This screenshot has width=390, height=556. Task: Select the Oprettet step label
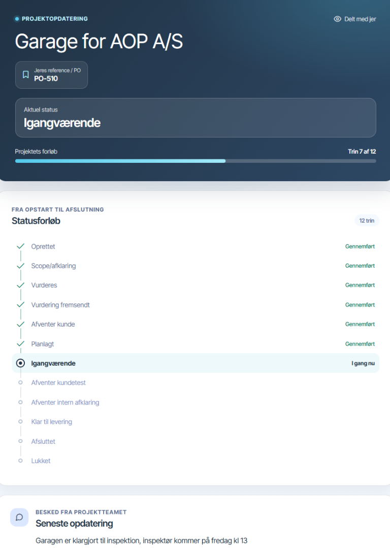pos(43,247)
